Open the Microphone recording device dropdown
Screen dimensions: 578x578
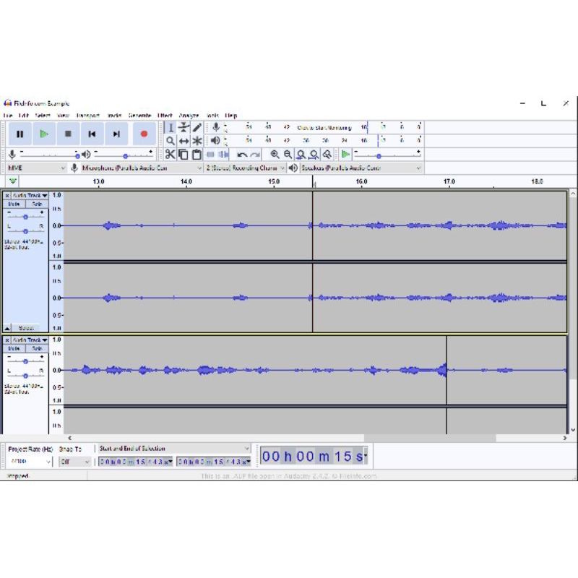coord(142,168)
